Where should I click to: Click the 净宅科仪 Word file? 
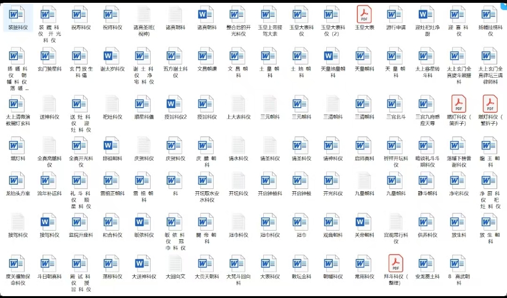[458, 181]
